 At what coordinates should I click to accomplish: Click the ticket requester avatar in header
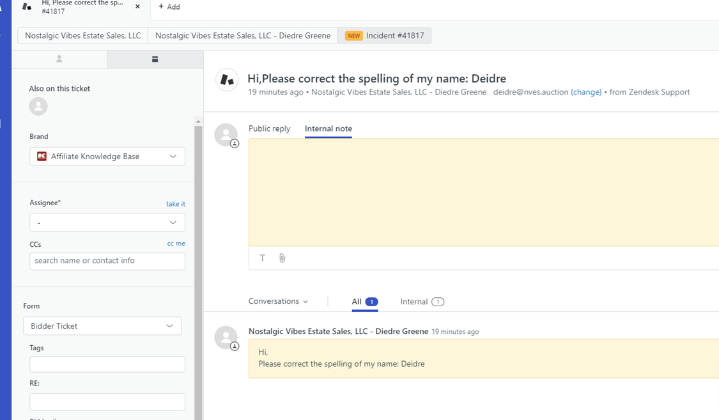(227, 80)
